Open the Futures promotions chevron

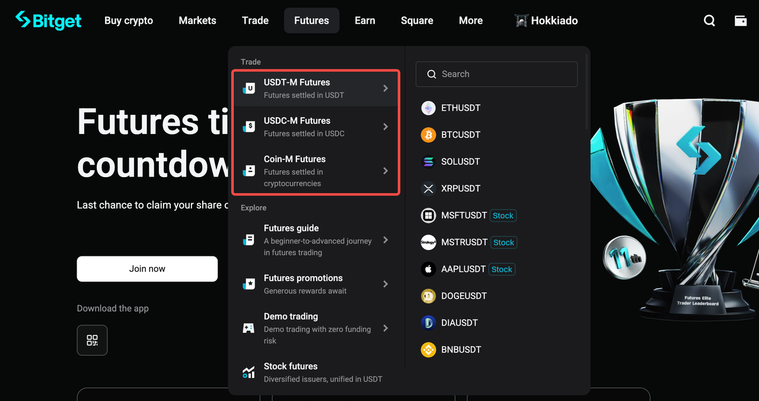pos(386,284)
